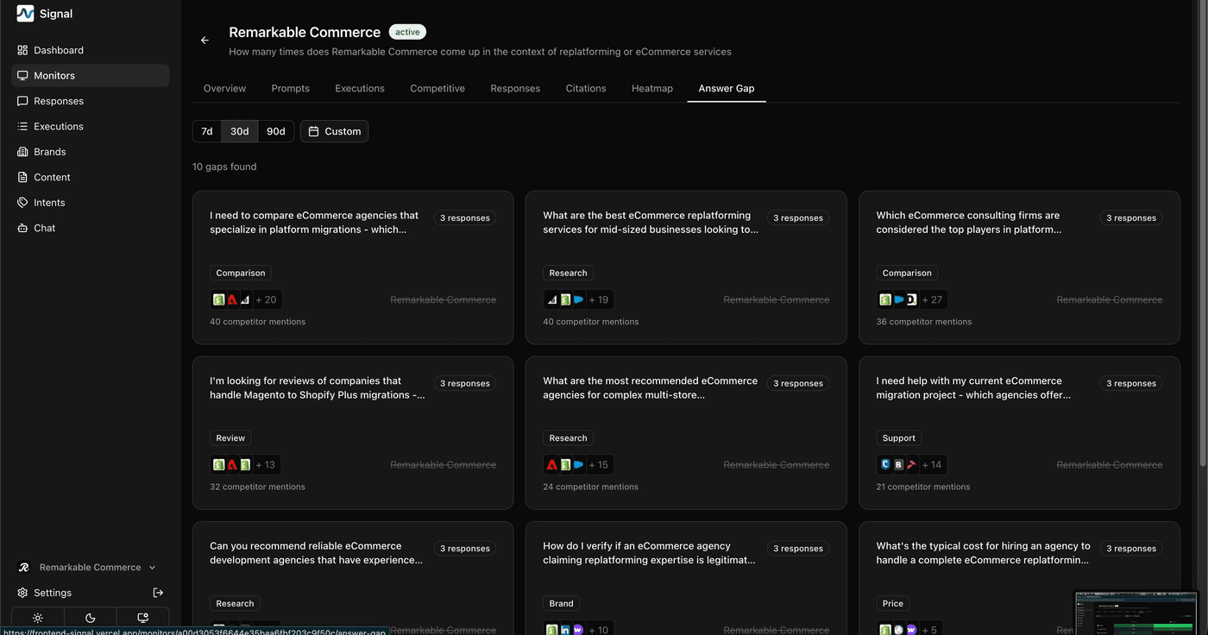
Task: Select the Answer Gap tab
Action: (x=727, y=88)
